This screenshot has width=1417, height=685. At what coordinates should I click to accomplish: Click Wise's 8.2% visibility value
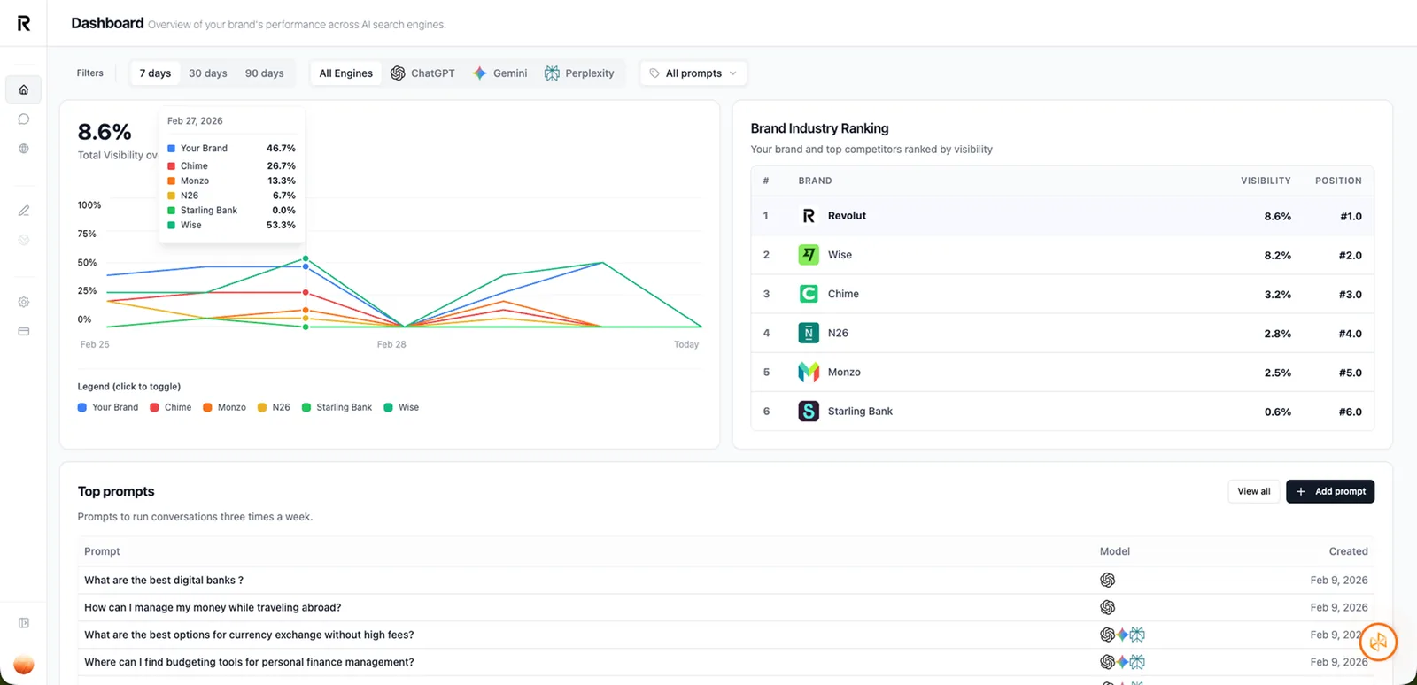tap(1277, 255)
